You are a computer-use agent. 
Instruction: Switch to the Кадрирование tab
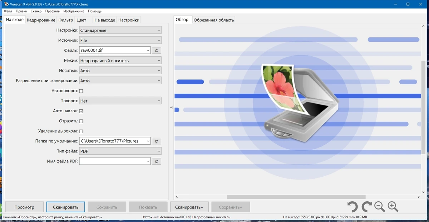click(x=41, y=20)
